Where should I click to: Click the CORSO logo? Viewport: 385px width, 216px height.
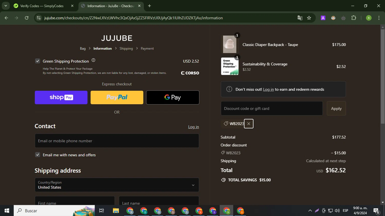190,73
